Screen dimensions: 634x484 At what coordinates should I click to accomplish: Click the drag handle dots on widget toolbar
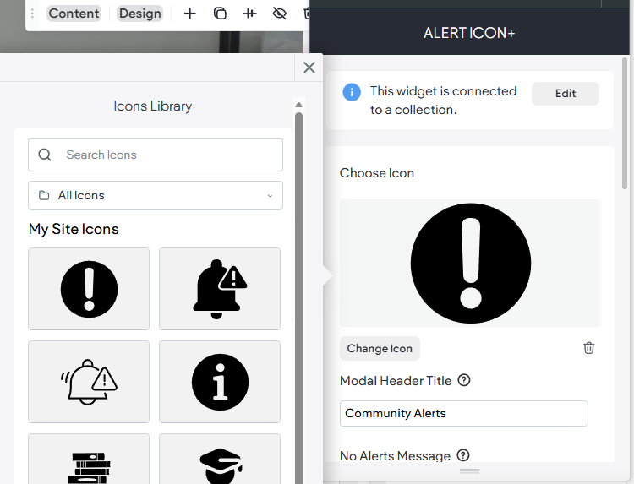(32, 14)
